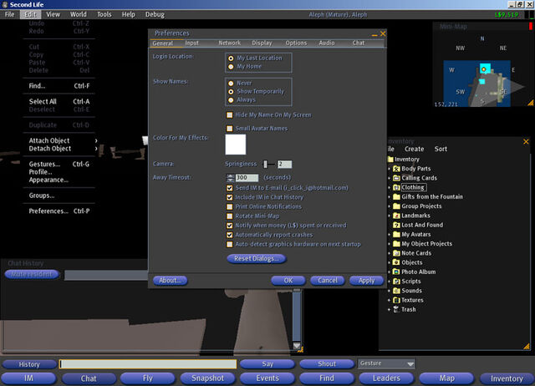This screenshot has width=535, height=386.
Task: Click the Sounds folder icon
Action: point(396,291)
